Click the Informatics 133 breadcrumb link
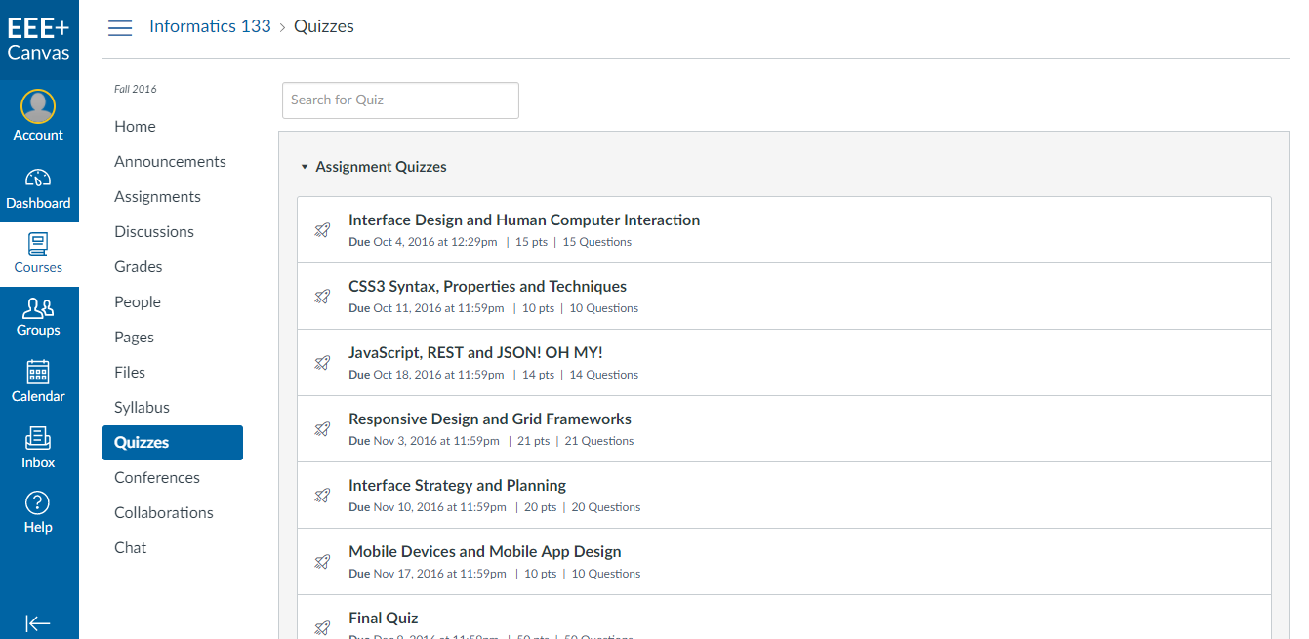 point(210,26)
